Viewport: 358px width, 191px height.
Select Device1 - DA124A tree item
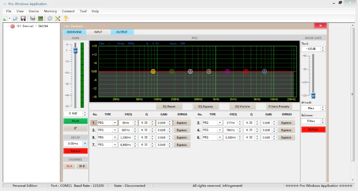coord(32,26)
